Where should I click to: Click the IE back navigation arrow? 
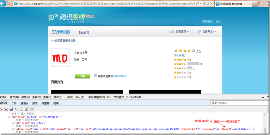[x=2, y=3]
